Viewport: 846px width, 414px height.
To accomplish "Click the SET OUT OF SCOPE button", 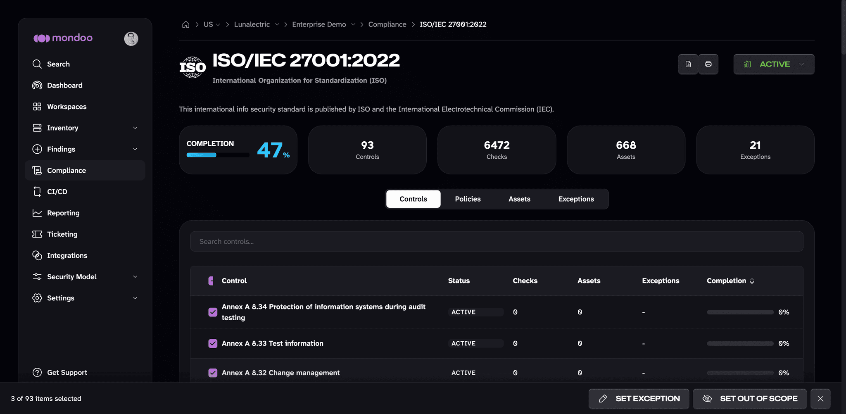I will coord(749,399).
